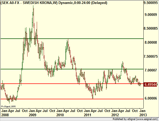159x121 pixels.
Task: Click the 2008 year label on the time axis
Action: click(5, 115)
